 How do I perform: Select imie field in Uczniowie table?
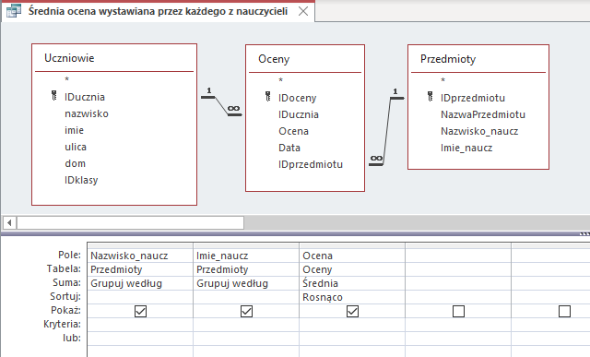[x=74, y=130]
